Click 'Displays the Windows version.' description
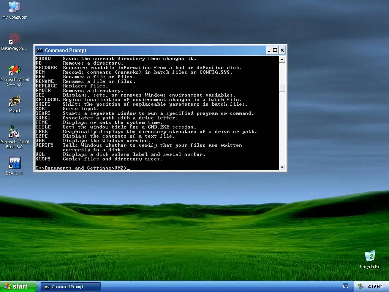Image resolution: width=389 pixels, height=292 pixels. click(x=107, y=141)
